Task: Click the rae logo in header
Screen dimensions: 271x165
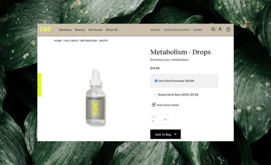Action: [45, 29]
